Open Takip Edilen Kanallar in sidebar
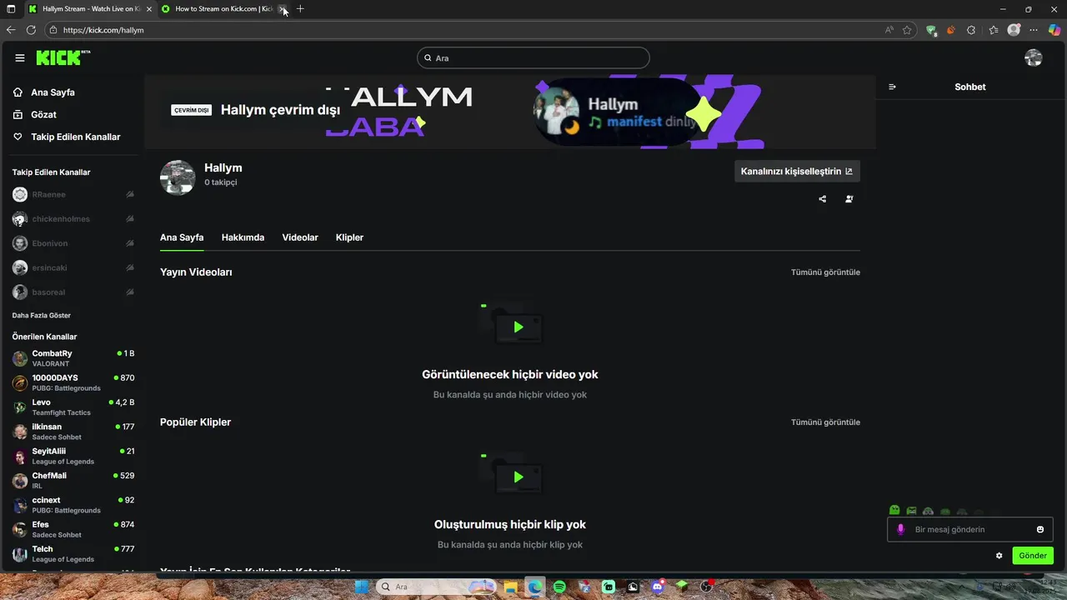Image resolution: width=1067 pixels, height=600 pixels. tap(76, 137)
